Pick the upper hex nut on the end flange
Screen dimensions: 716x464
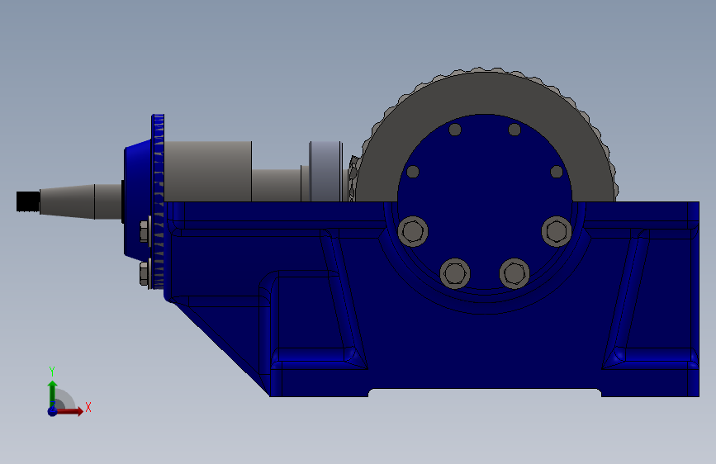click(x=145, y=231)
